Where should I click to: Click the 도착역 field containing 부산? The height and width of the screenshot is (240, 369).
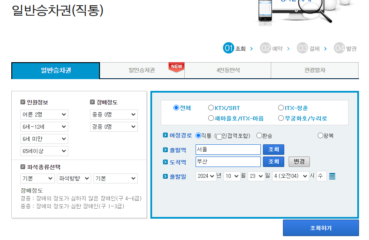click(x=228, y=162)
